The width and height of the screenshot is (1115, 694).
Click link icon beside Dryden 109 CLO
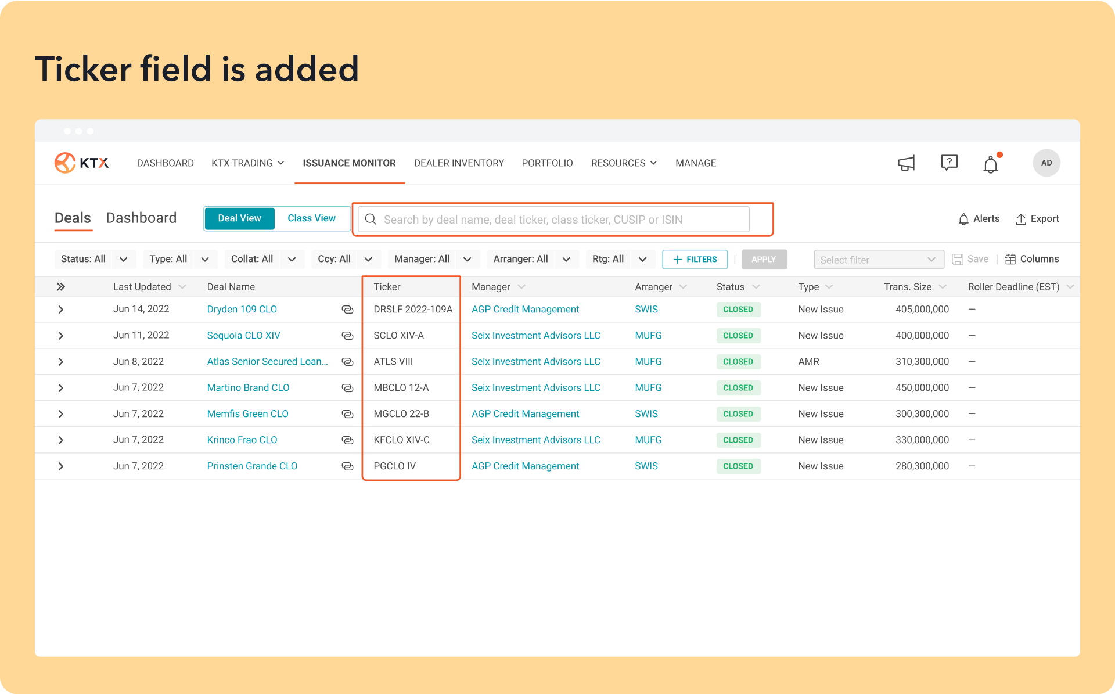tap(347, 310)
